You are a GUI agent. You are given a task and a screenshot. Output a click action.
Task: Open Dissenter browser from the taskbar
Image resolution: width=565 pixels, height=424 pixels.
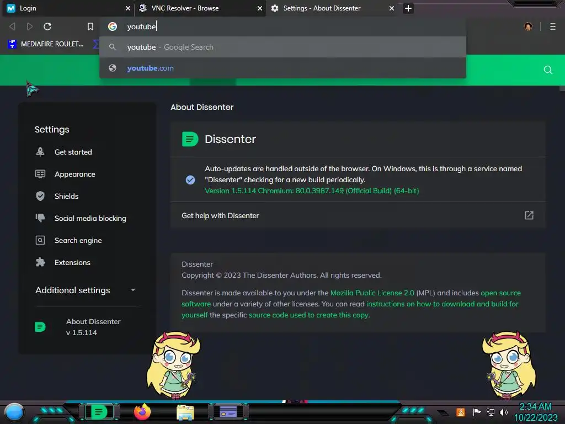99,412
